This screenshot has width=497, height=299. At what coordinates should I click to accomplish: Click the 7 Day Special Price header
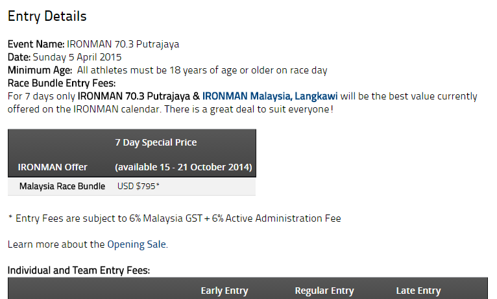click(x=156, y=142)
